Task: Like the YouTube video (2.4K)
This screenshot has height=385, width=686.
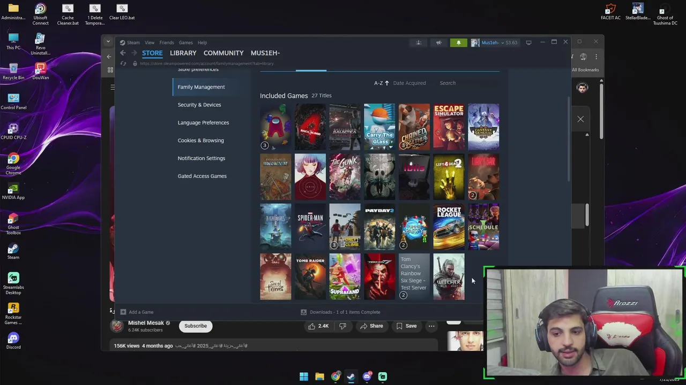Action: pyautogui.click(x=318, y=326)
